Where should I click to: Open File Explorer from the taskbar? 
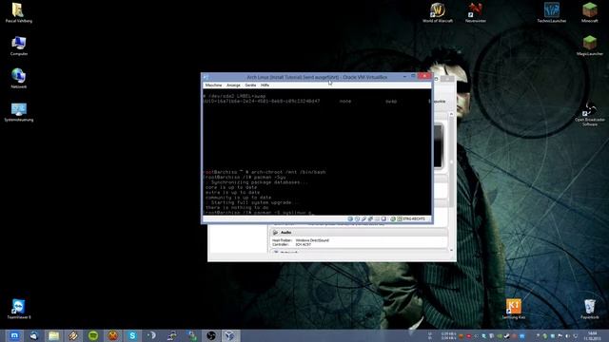[x=53, y=335]
